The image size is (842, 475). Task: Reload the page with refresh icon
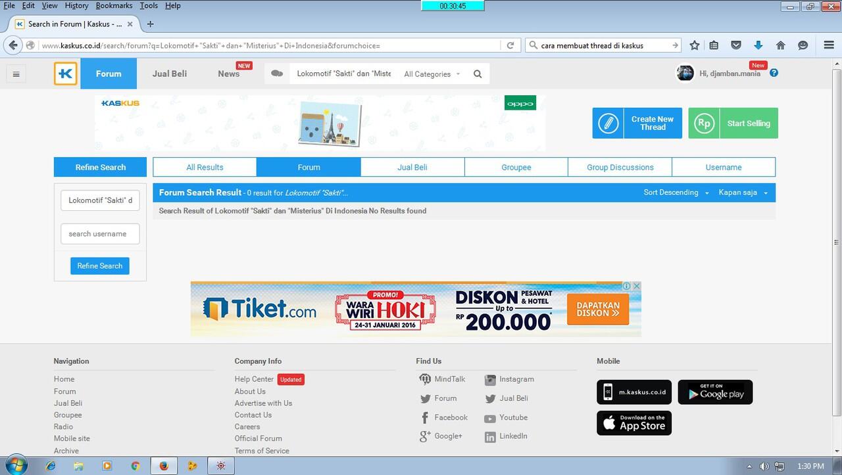tap(510, 45)
